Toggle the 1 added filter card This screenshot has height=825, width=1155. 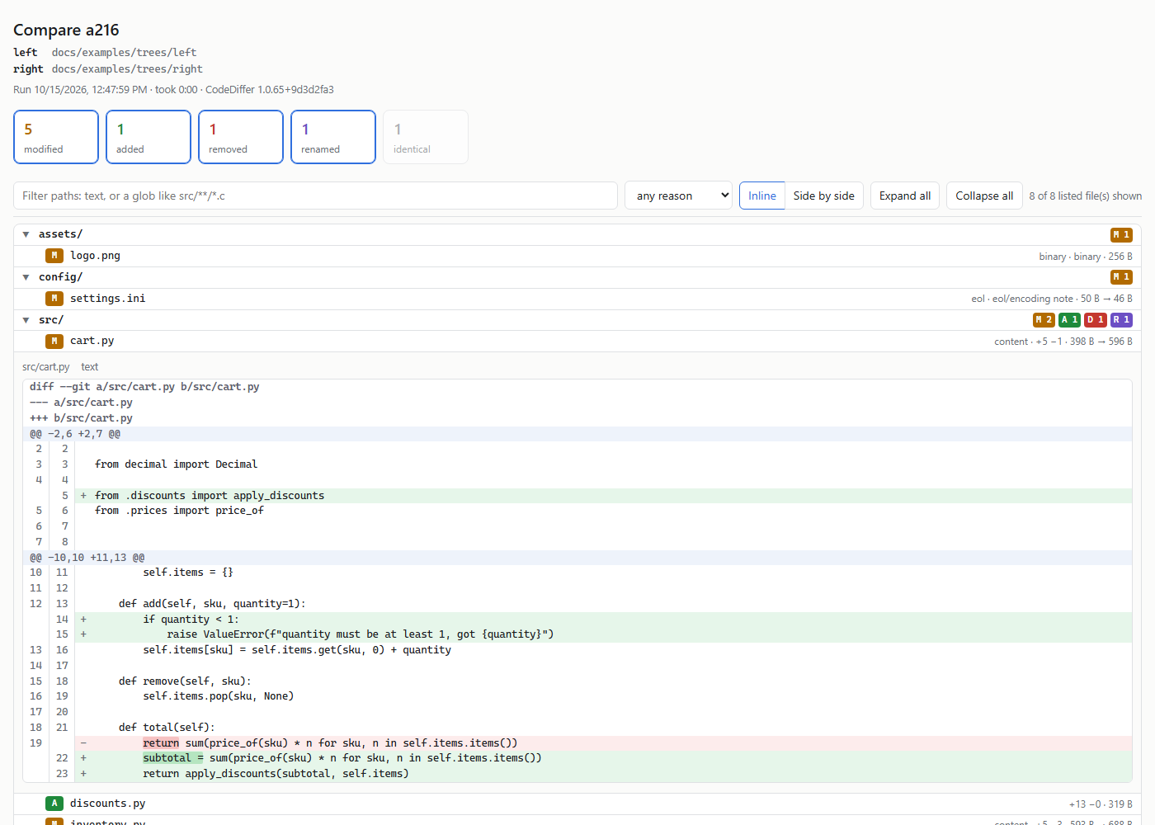tap(148, 137)
